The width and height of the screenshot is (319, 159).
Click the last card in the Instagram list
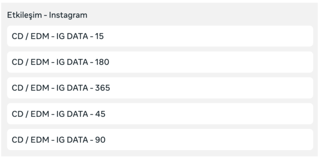(159, 140)
